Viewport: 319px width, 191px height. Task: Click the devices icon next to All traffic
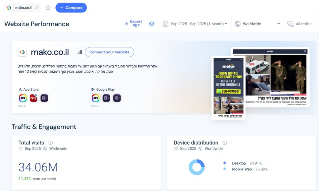tap(290, 24)
